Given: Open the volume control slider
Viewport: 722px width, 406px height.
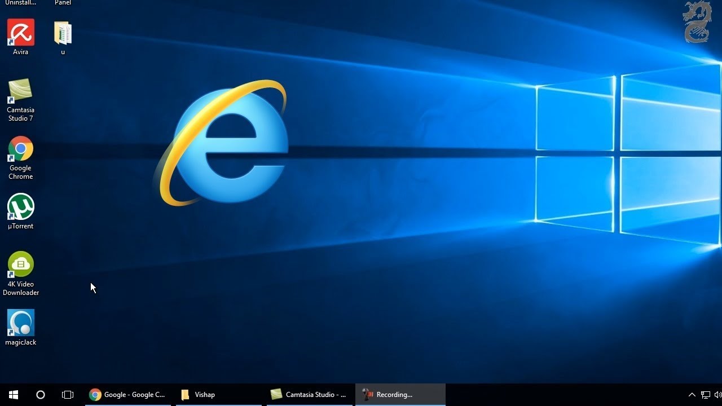Looking at the screenshot, I should [x=717, y=395].
